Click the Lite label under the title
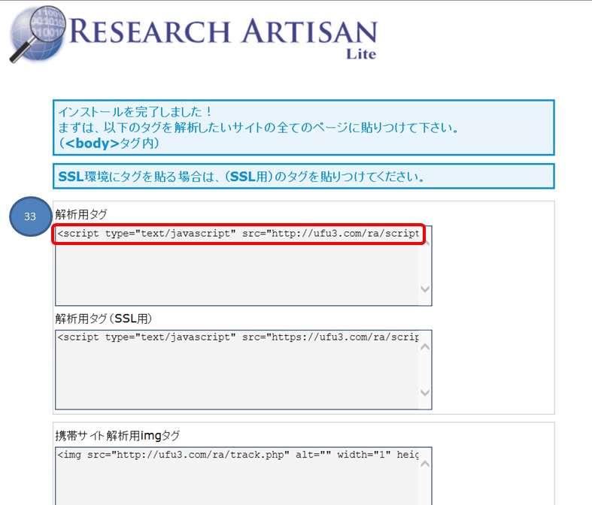 (360, 54)
